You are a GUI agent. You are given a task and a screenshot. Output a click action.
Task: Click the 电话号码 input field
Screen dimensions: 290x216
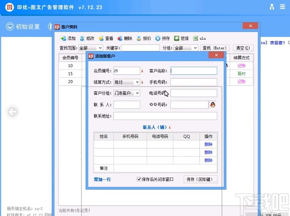[193, 93]
